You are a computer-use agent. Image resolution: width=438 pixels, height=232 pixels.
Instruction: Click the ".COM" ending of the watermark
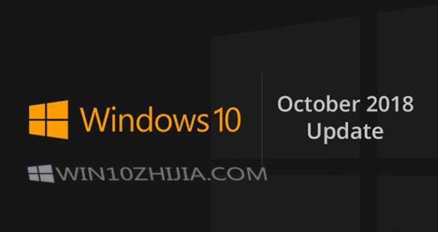(x=238, y=174)
